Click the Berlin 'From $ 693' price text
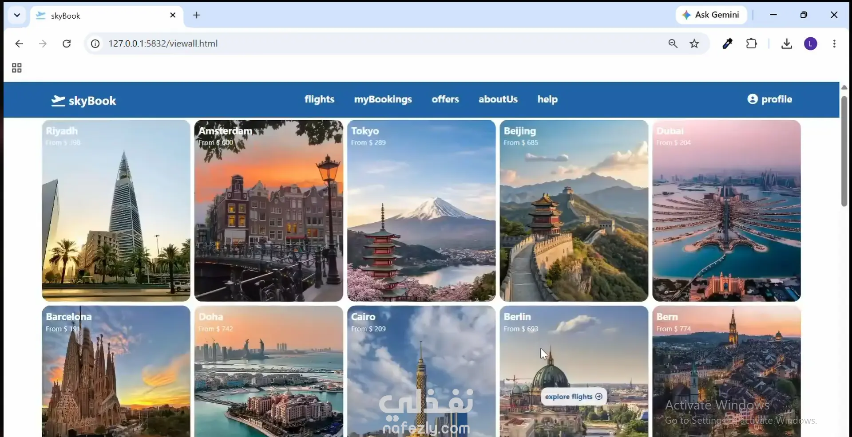This screenshot has width=852, height=437. pos(521,329)
